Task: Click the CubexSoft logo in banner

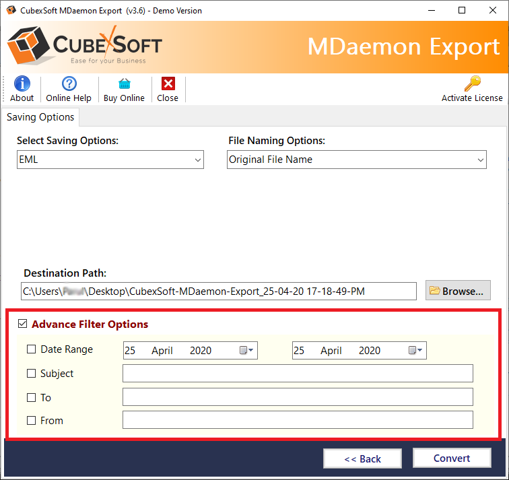Action: [x=85, y=46]
